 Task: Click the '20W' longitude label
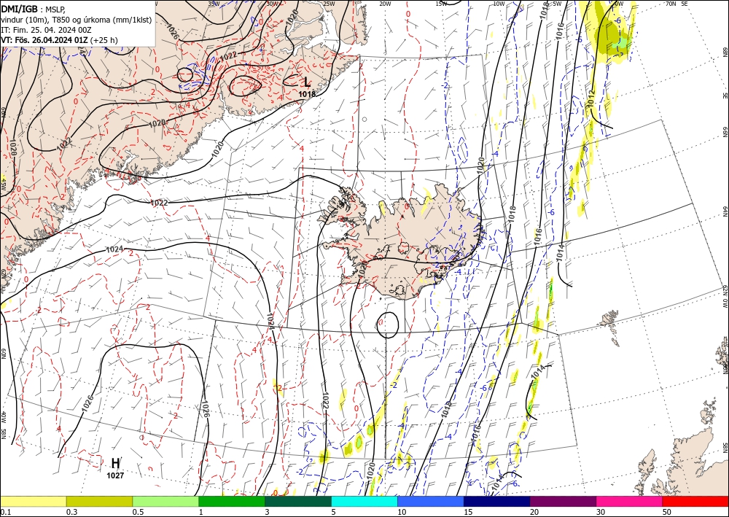coord(385,4)
